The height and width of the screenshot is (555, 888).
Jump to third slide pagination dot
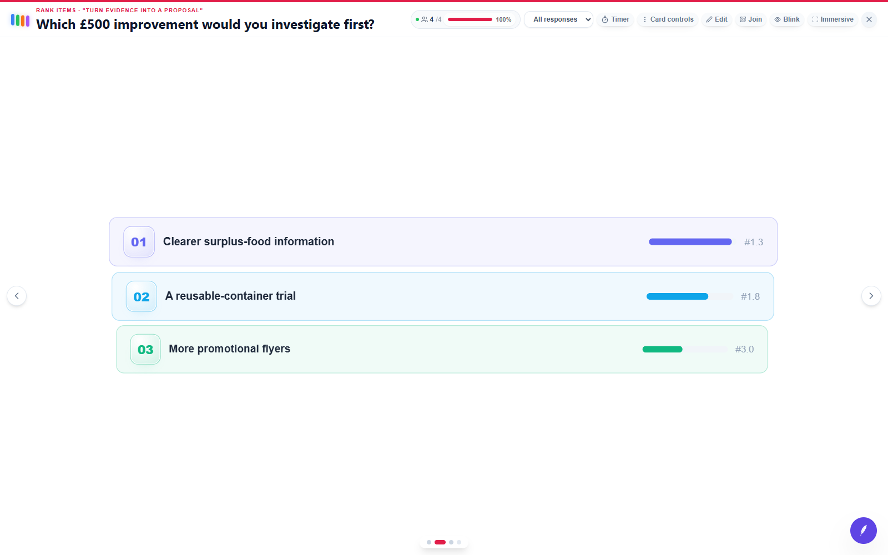click(451, 542)
